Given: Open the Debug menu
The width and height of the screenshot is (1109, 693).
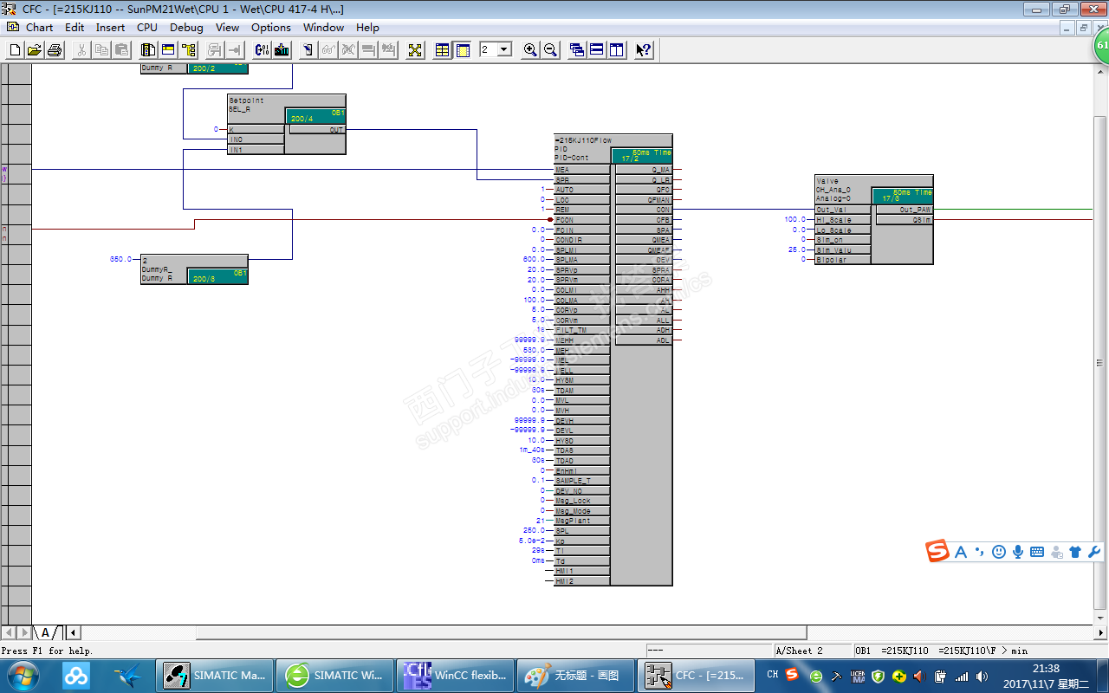Looking at the screenshot, I should pos(186,27).
